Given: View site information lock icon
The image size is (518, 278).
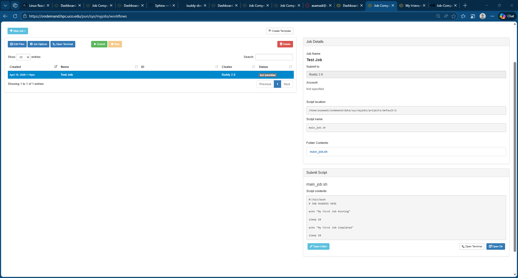Looking at the screenshot, I should pos(25,16).
